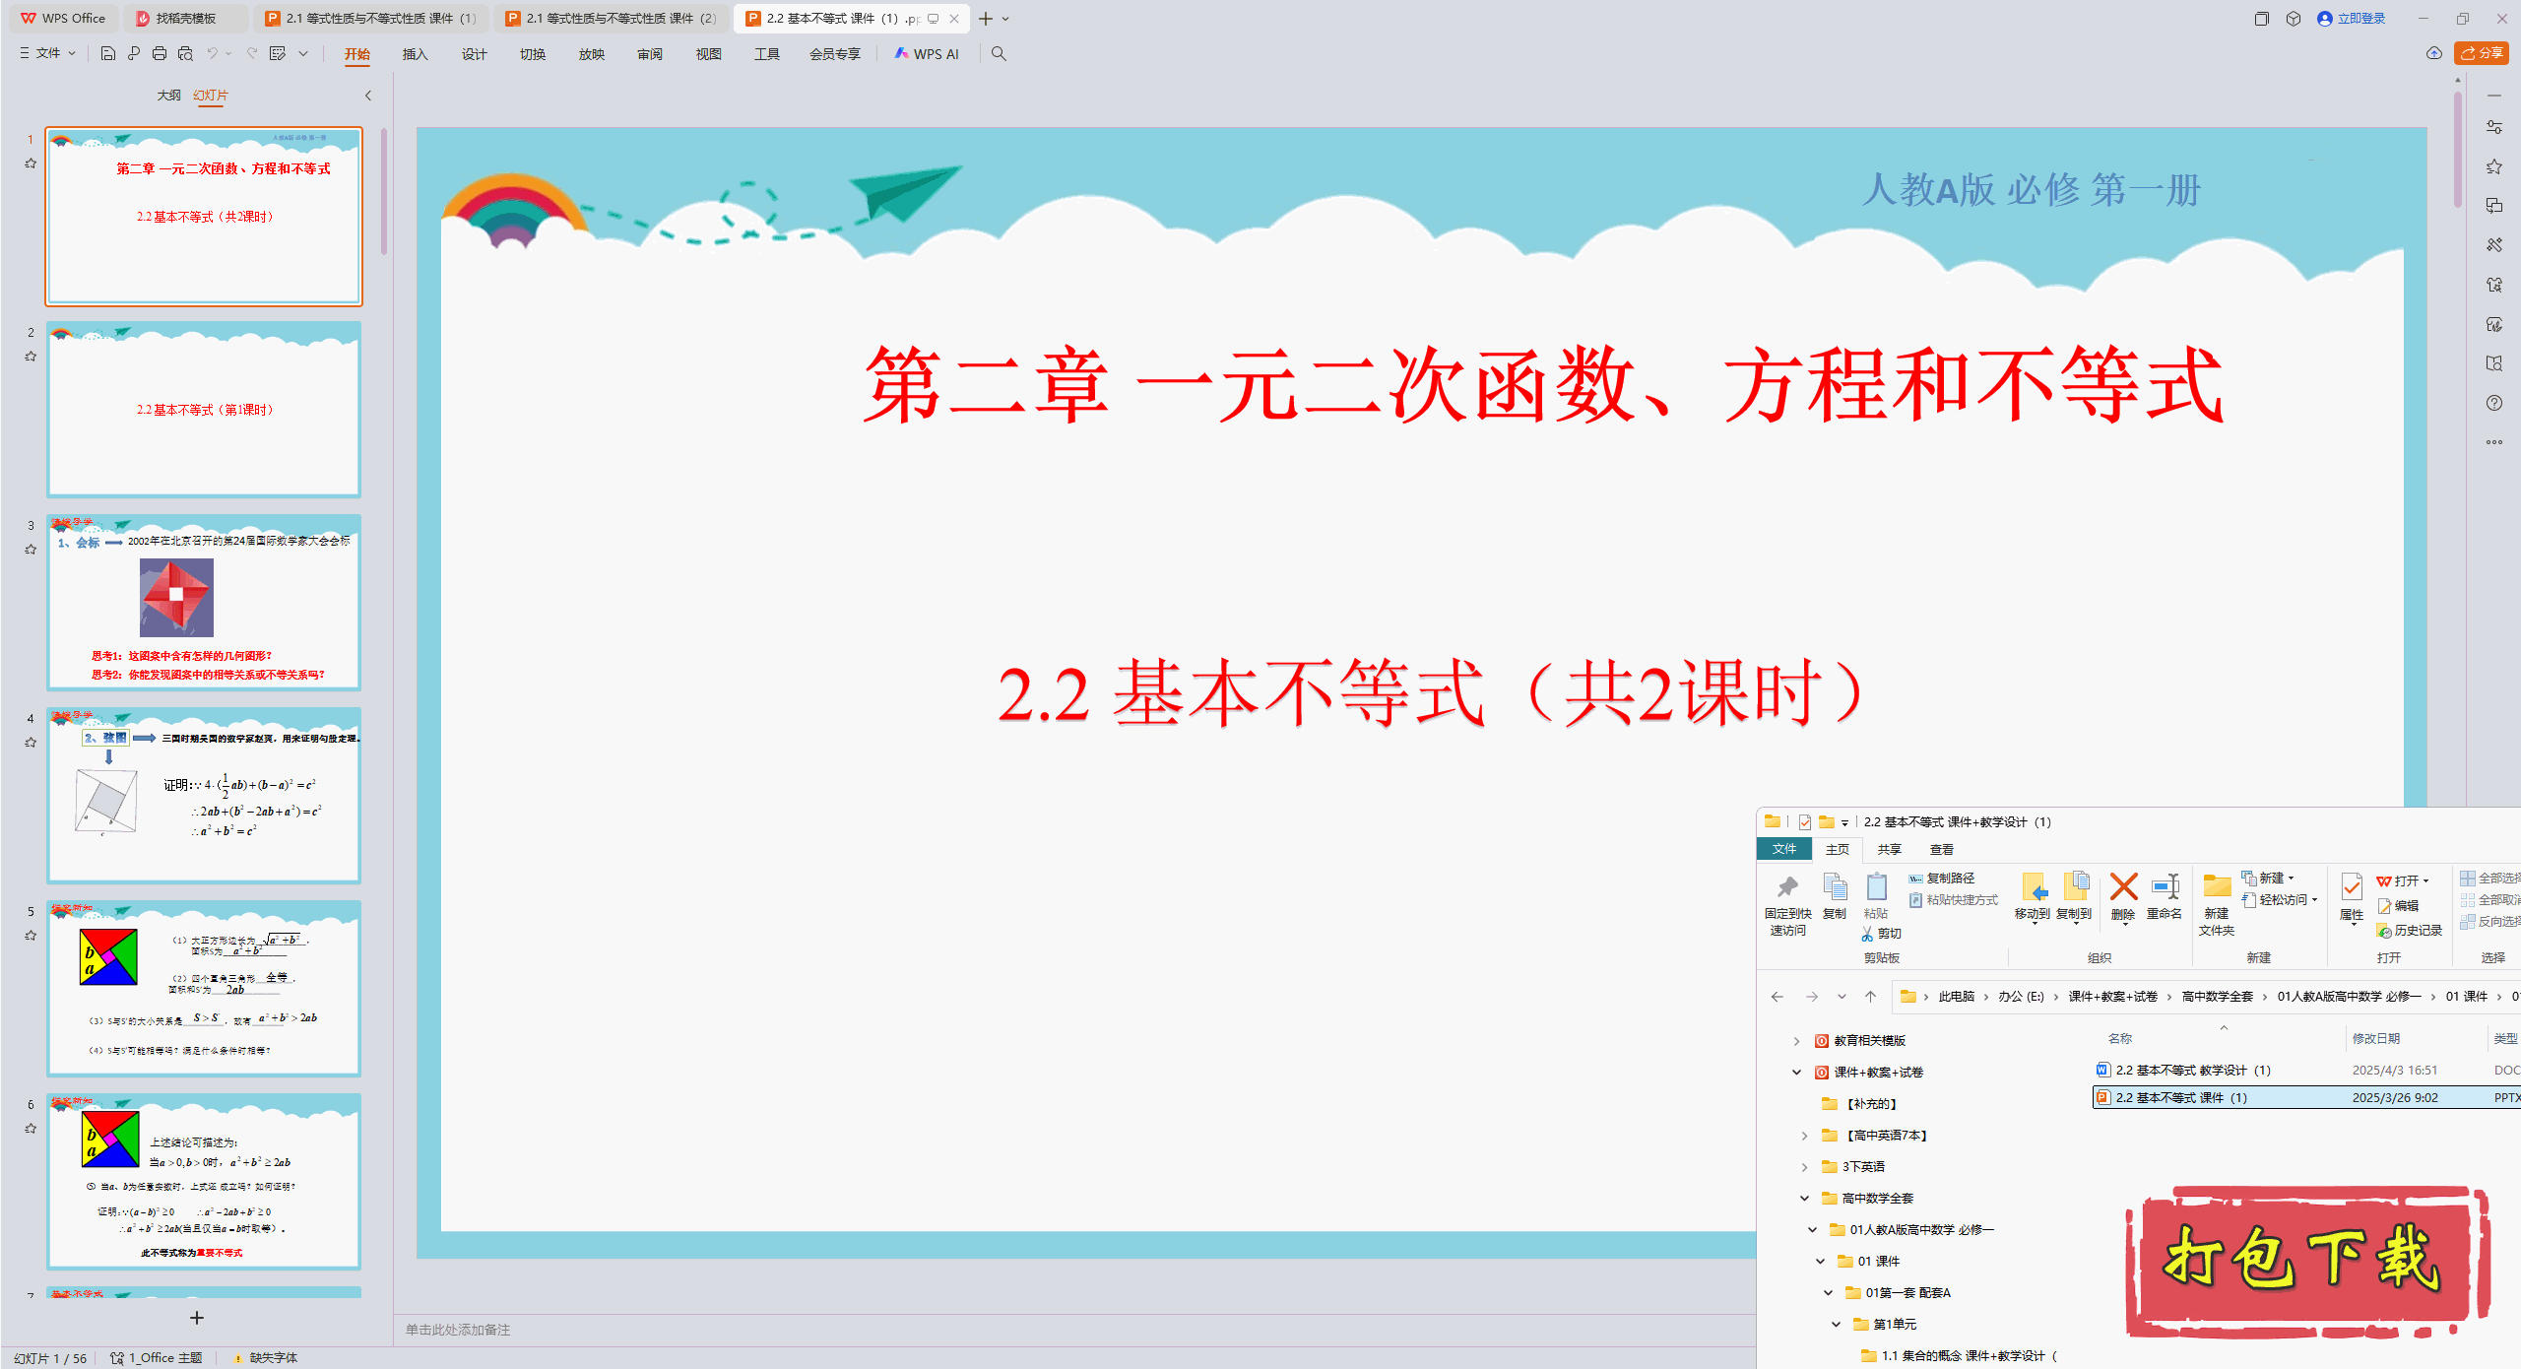Click Explorer's up one level arrow
This screenshot has width=2521, height=1369.
1870,997
